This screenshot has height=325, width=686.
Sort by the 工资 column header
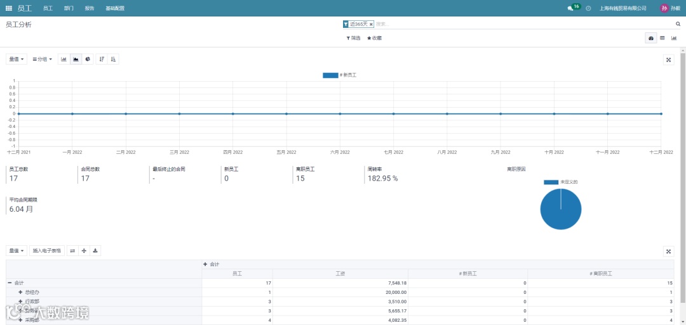tap(340, 274)
